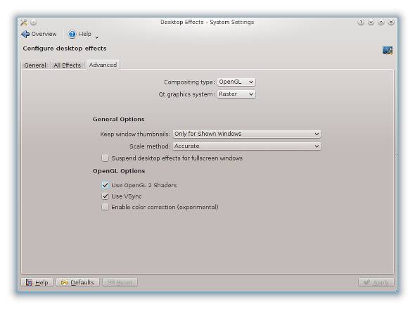Viewport: 415px width, 309px height.
Task: Go back to Overview
Action: [x=39, y=34]
